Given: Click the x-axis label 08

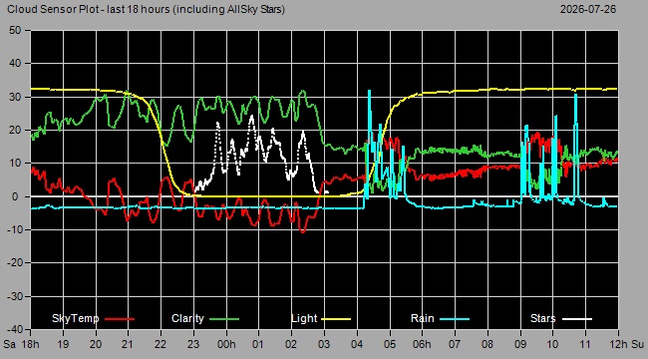Looking at the screenshot, I should tap(487, 344).
